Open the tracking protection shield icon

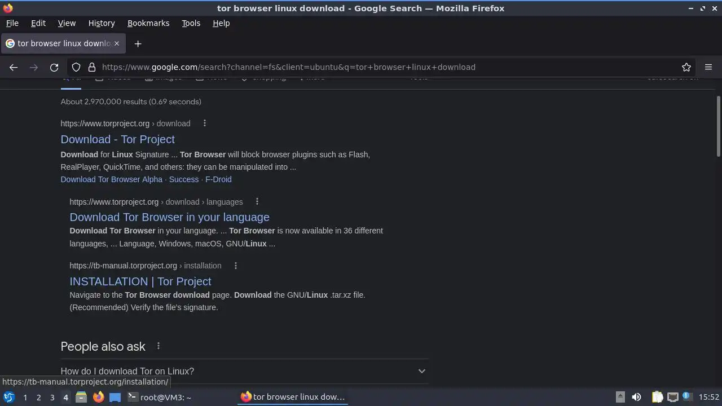pos(76,67)
